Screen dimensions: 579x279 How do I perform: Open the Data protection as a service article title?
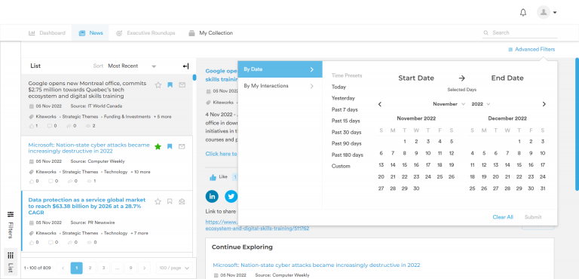click(87, 206)
